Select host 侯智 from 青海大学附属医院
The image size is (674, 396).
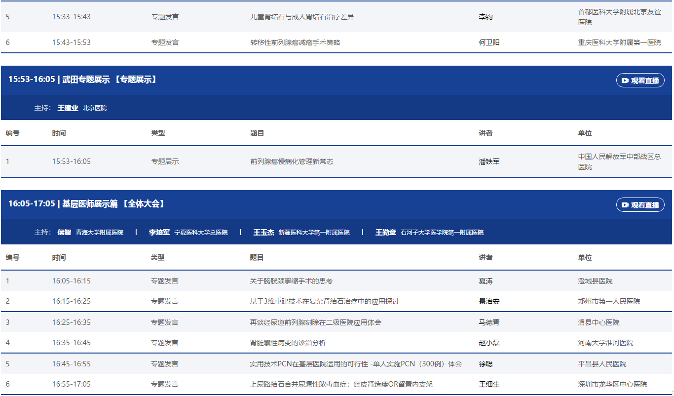click(64, 232)
